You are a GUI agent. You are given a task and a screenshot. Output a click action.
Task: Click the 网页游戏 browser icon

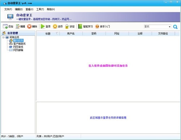pyautogui.click(x=11, y=47)
